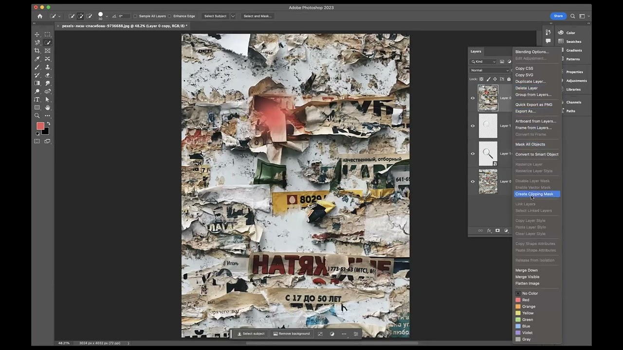Open brush size picker dropdown
This screenshot has height=350, width=623.
click(107, 17)
